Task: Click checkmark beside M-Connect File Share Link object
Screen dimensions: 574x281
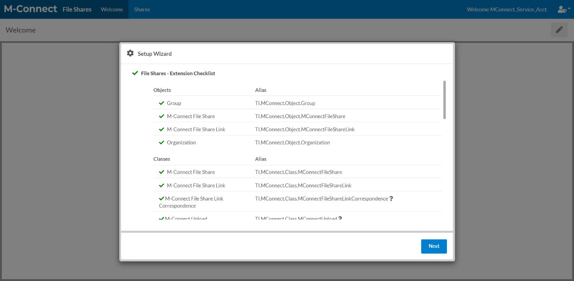Action: [x=161, y=129]
